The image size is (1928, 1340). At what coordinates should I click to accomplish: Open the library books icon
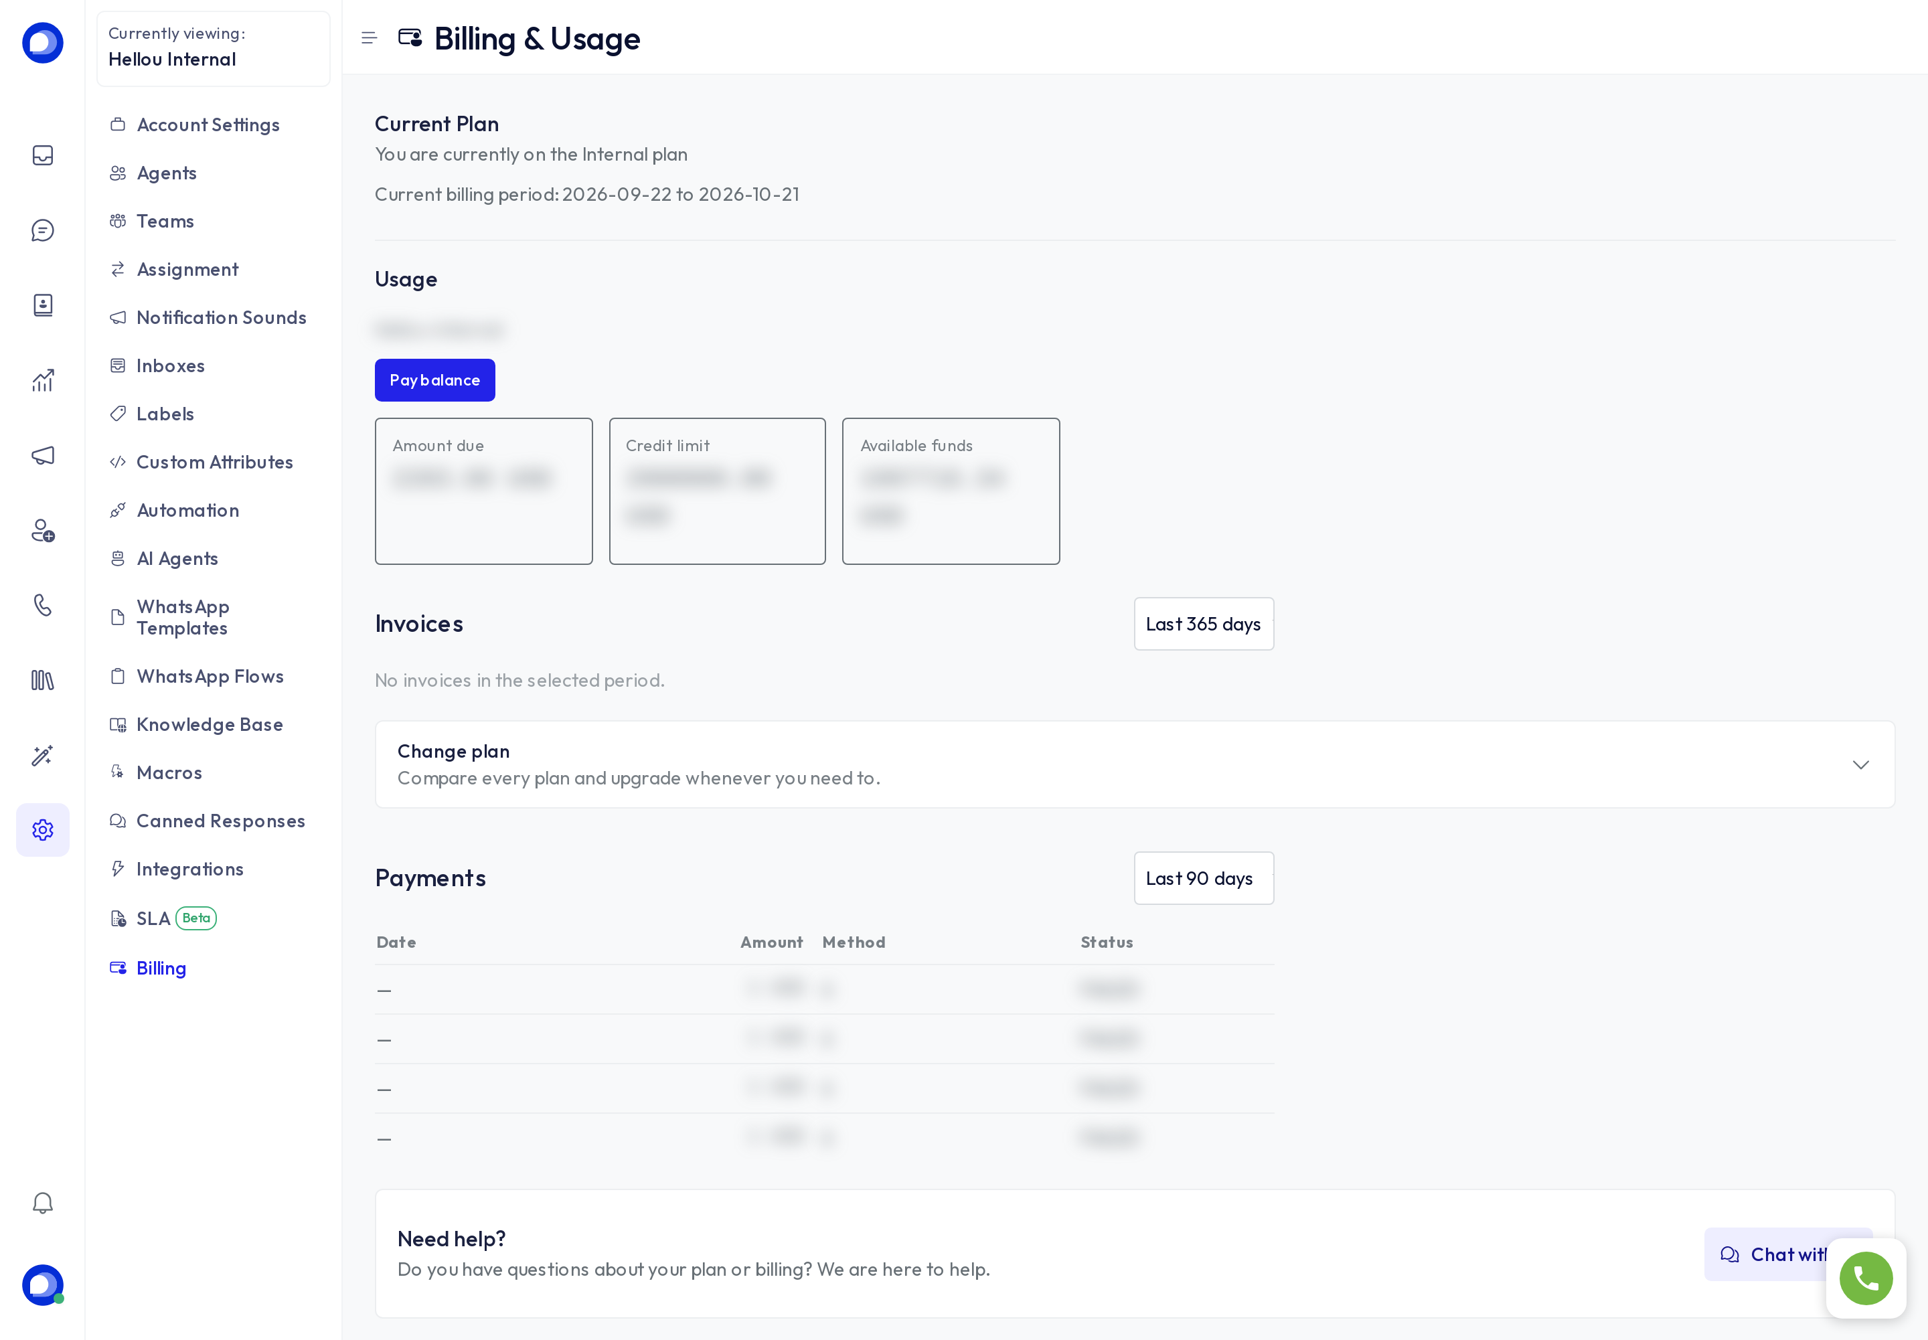point(43,680)
